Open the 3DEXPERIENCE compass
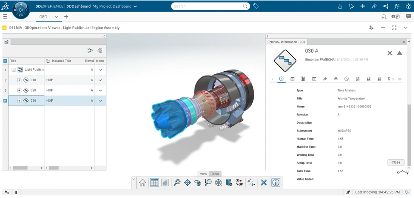 pyautogui.click(x=21, y=10)
